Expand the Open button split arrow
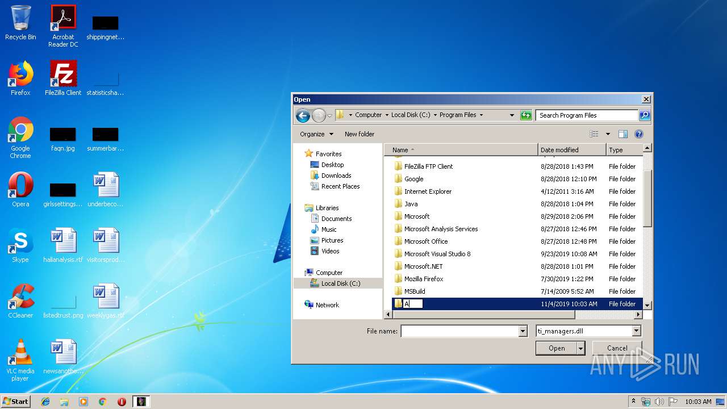The image size is (727, 409). point(580,348)
